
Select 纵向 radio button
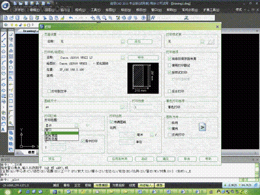169,123
